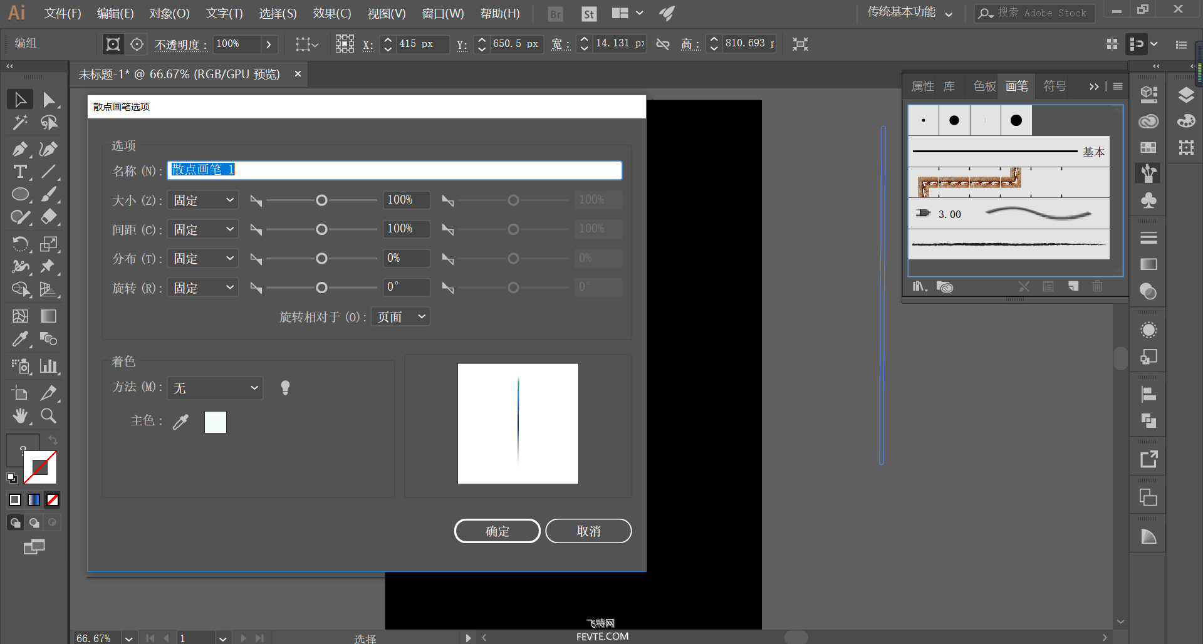The width and height of the screenshot is (1203, 644).
Task: Select the 3.00 calligraphic brush row
Action: click(1009, 214)
